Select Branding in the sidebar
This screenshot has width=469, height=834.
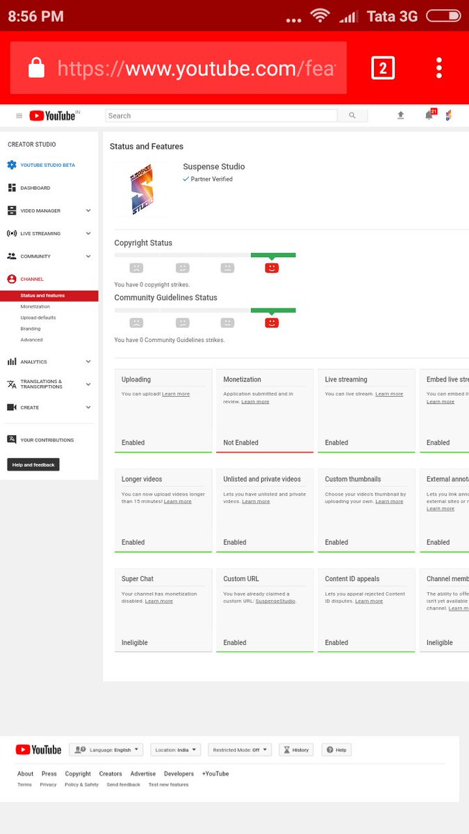[31, 329]
